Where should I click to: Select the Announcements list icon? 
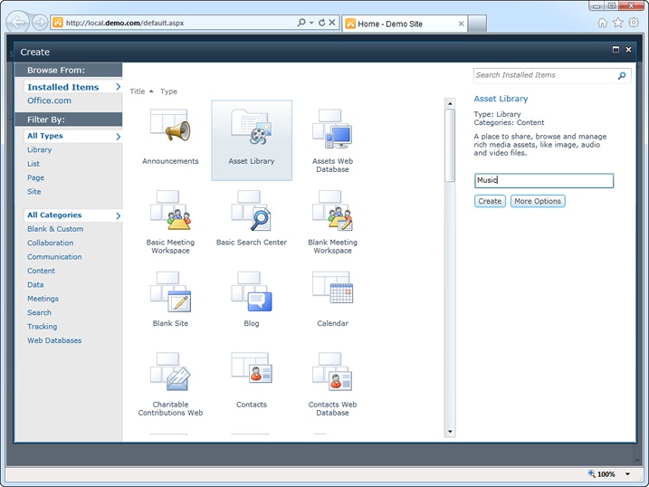[x=170, y=125]
